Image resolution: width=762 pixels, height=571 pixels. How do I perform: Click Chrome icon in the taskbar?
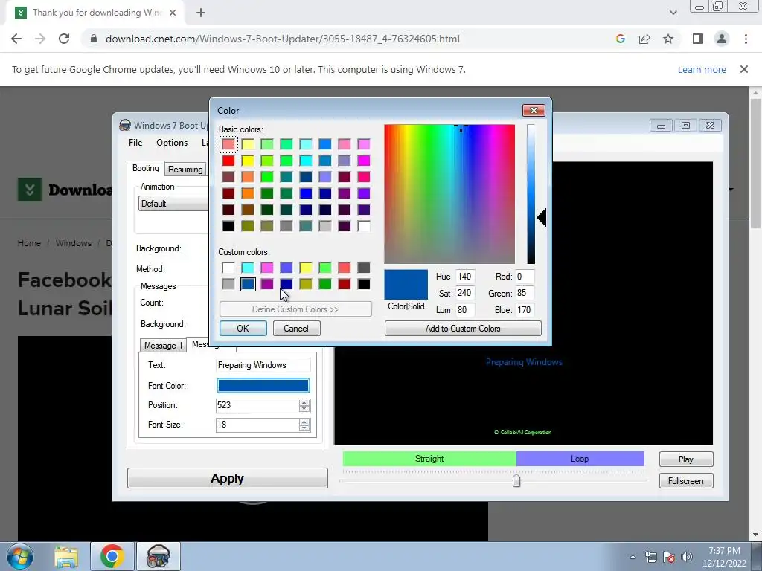[112, 556]
